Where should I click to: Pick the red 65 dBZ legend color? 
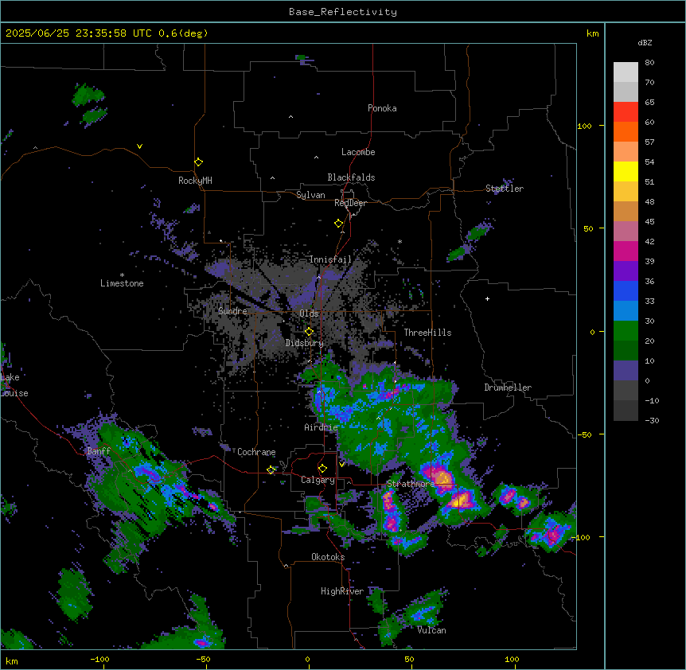[x=626, y=112]
